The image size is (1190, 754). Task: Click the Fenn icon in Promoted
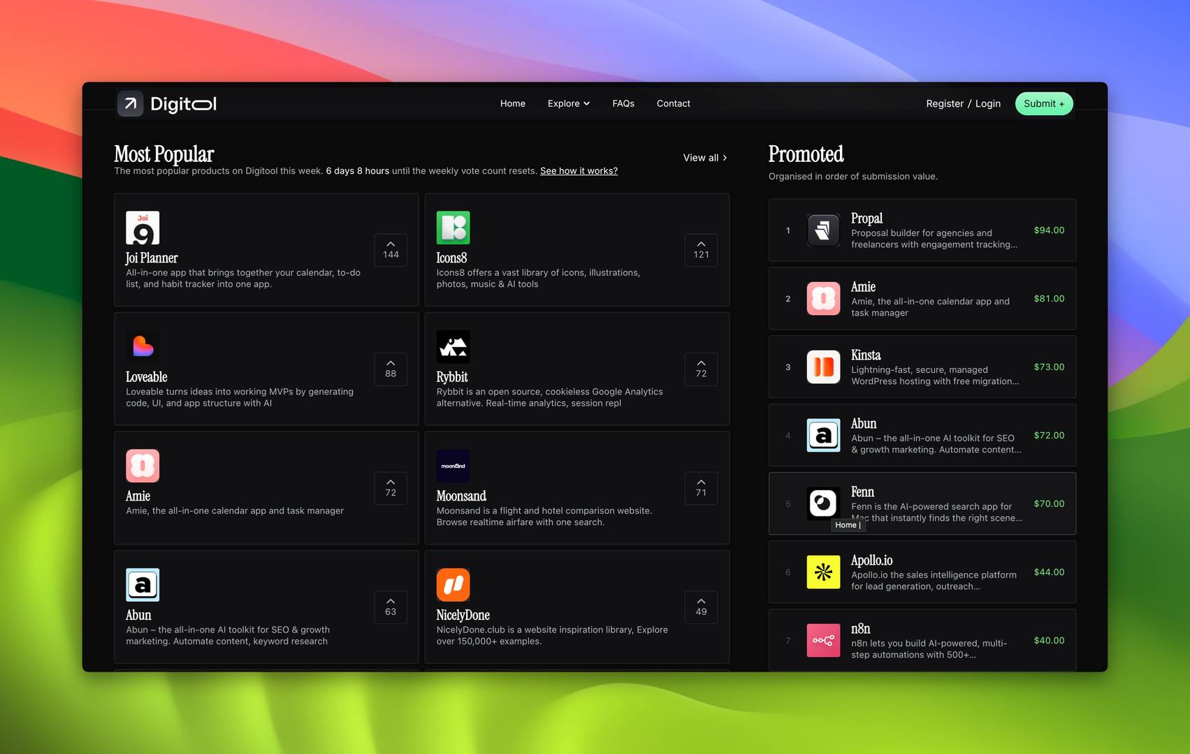[823, 503]
